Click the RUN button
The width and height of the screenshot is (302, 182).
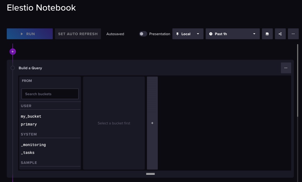[30, 34]
